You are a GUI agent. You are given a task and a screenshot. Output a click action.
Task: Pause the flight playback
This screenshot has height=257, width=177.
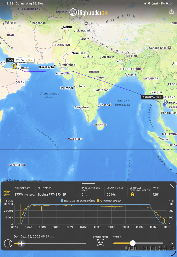point(8,243)
